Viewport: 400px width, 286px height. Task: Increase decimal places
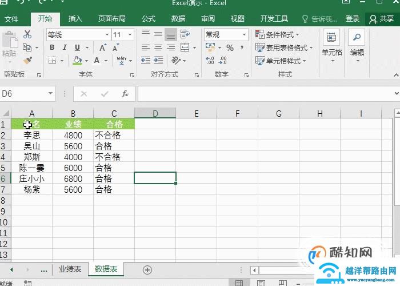coord(210,61)
